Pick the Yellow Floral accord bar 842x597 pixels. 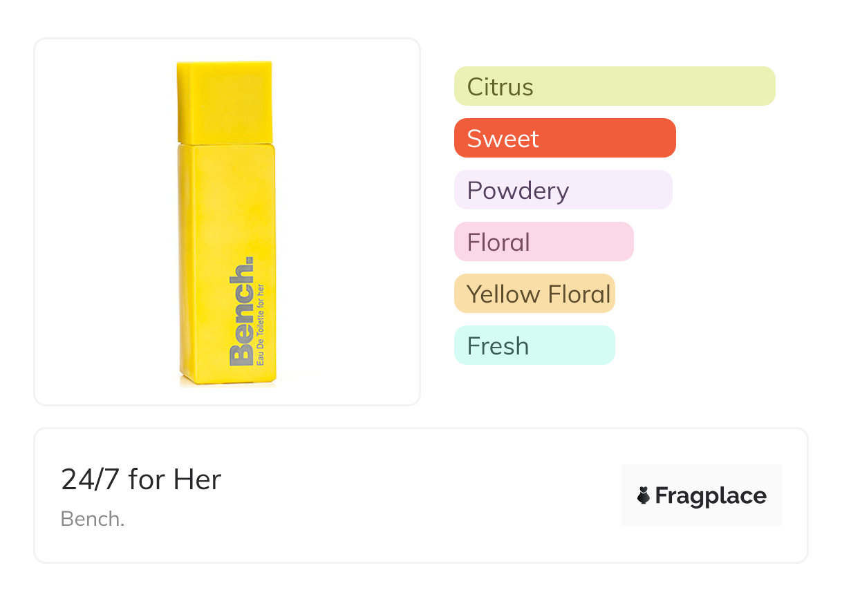pos(534,294)
